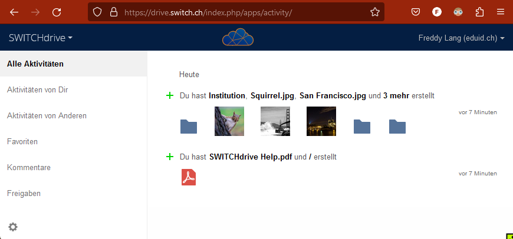
Task: Open the settings gear in the sidebar
Action: (x=13, y=227)
